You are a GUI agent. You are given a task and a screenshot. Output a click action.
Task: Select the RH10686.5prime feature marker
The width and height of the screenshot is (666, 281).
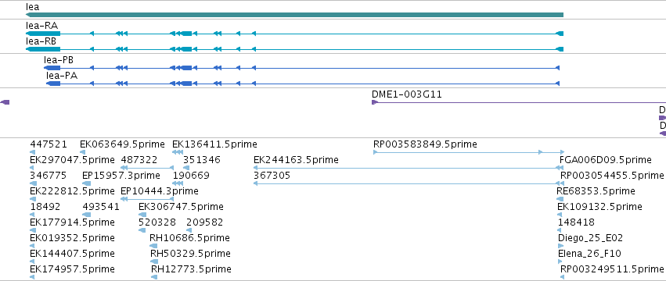(x=153, y=246)
